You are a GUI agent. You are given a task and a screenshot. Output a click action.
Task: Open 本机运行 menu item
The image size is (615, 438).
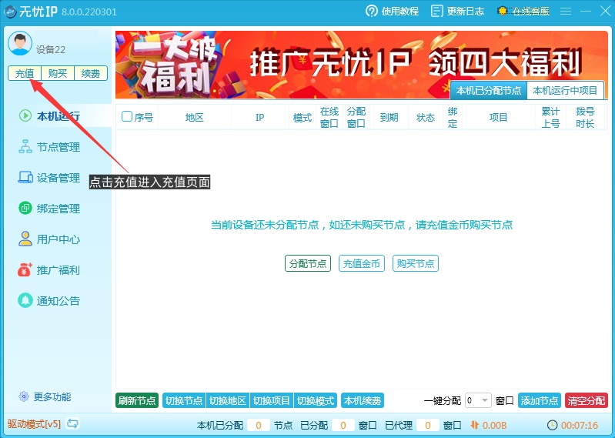click(58, 116)
